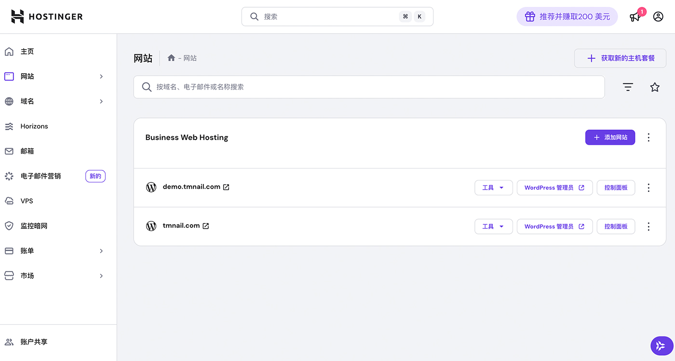The width and height of the screenshot is (675, 361).
Task: Click the breadcrumb home icon
Action: [x=171, y=58]
